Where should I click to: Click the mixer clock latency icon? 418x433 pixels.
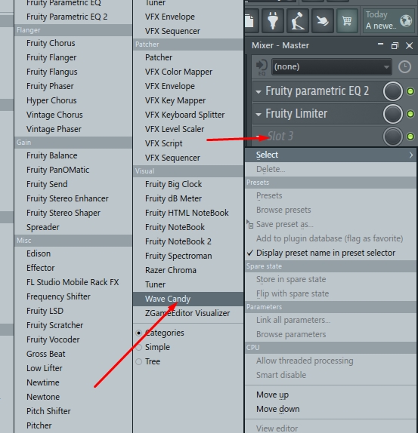[x=404, y=67]
